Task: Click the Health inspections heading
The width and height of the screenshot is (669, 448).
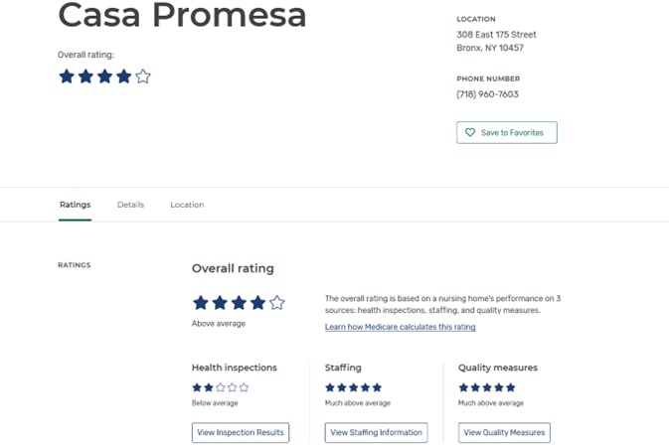Action: (234, 368)
